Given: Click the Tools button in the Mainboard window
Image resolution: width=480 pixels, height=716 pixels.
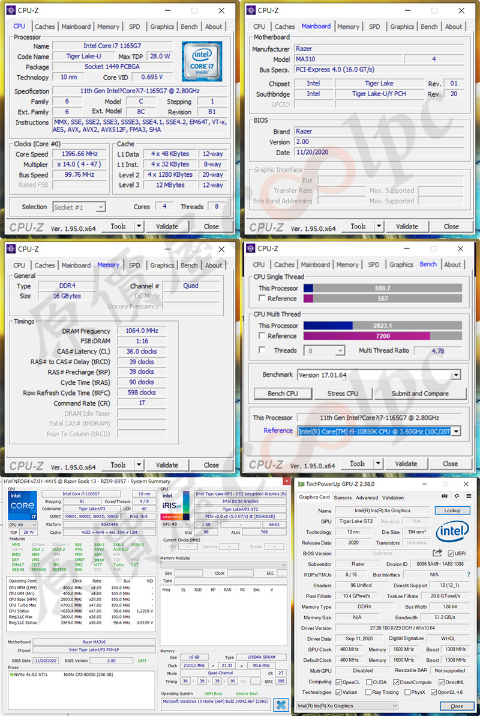Looking at the screenshot, I should [x=358, y=227].
